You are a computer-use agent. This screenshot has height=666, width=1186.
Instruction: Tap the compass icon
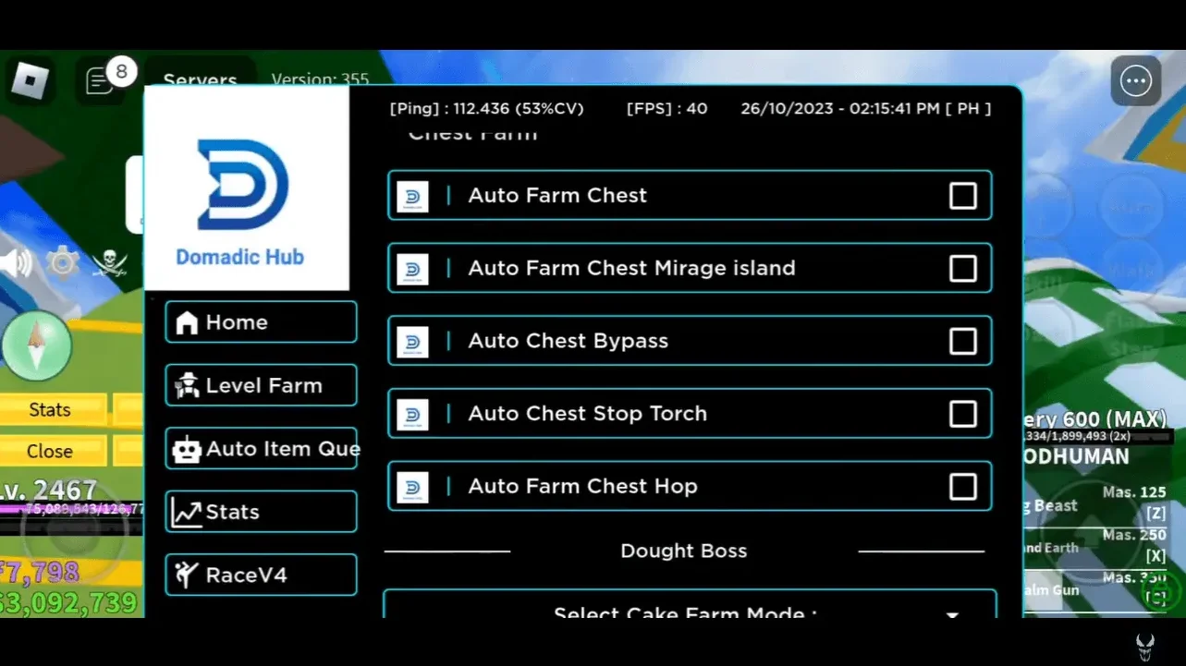tap(36, 345)
